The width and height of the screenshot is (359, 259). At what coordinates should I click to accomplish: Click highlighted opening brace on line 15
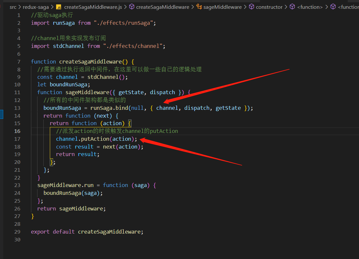point(130,123)
